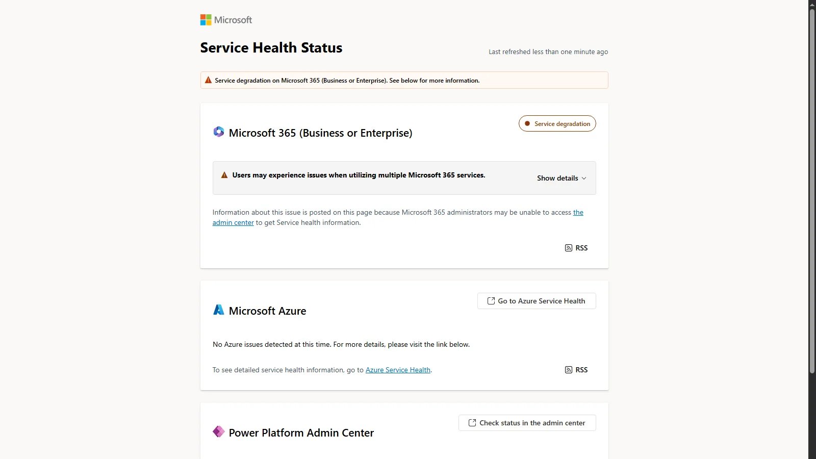The width and height of the screenshot is (816, 459).
Task: Click the 'Service Health Status' heading
Action: click(x=271, y=47)
